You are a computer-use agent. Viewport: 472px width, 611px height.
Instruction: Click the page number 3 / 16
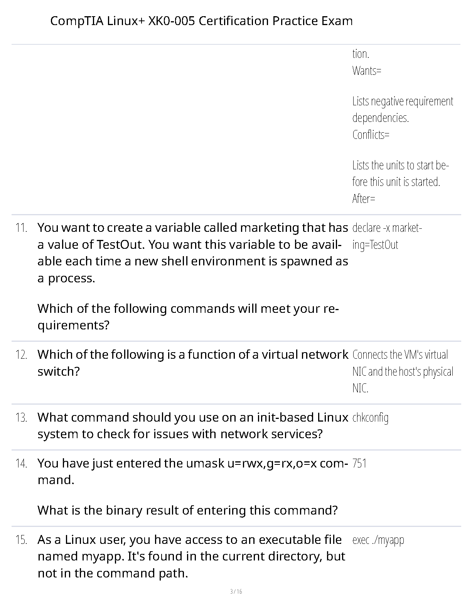point(236,591)
